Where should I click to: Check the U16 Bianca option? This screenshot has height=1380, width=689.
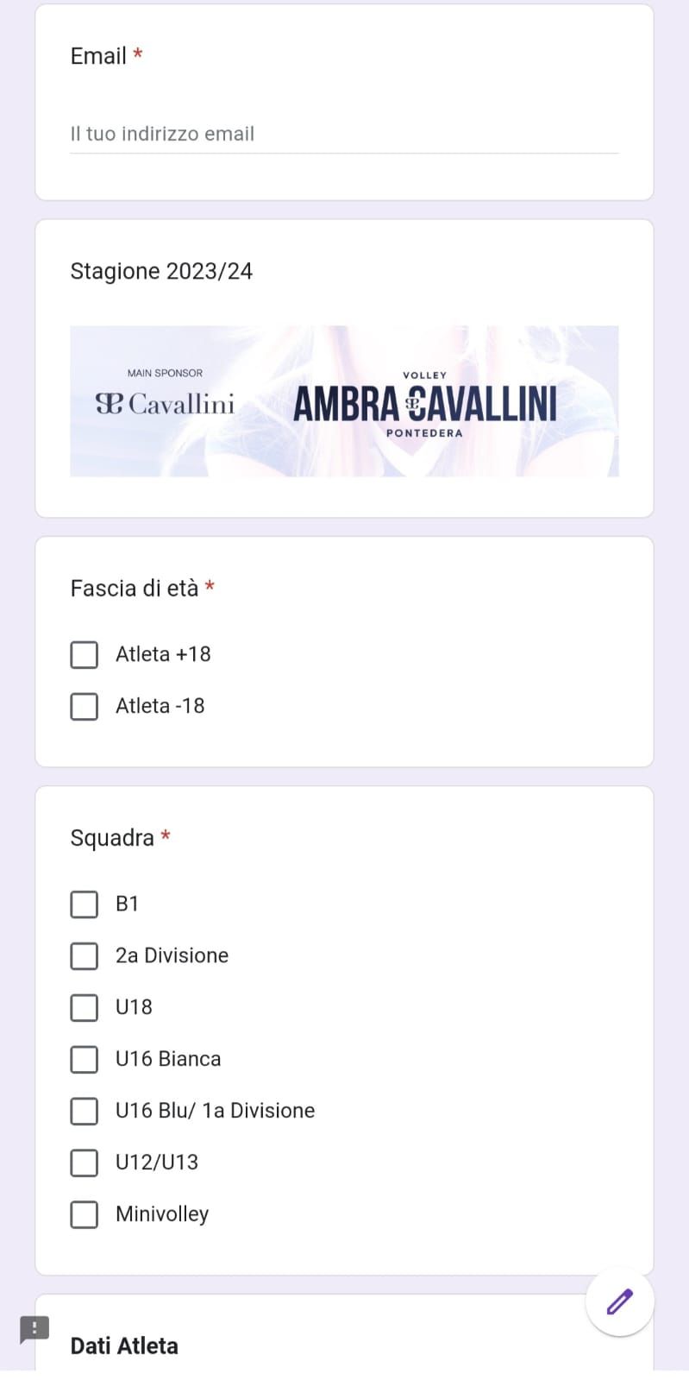84,1059
